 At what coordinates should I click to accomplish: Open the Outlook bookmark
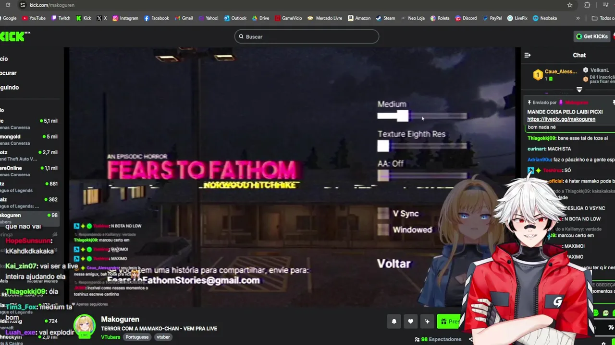coord(234,18)
